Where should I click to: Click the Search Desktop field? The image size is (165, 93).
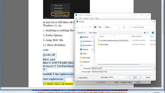click(x=141, y=27)
